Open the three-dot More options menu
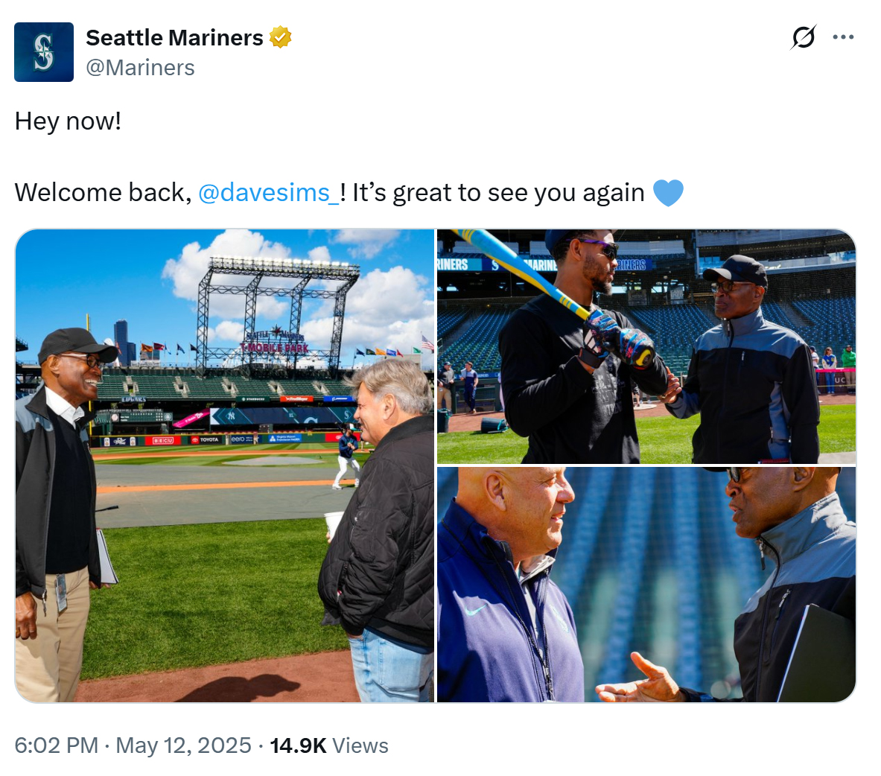This screenshot has height=776, width=881. pos(843,37)
